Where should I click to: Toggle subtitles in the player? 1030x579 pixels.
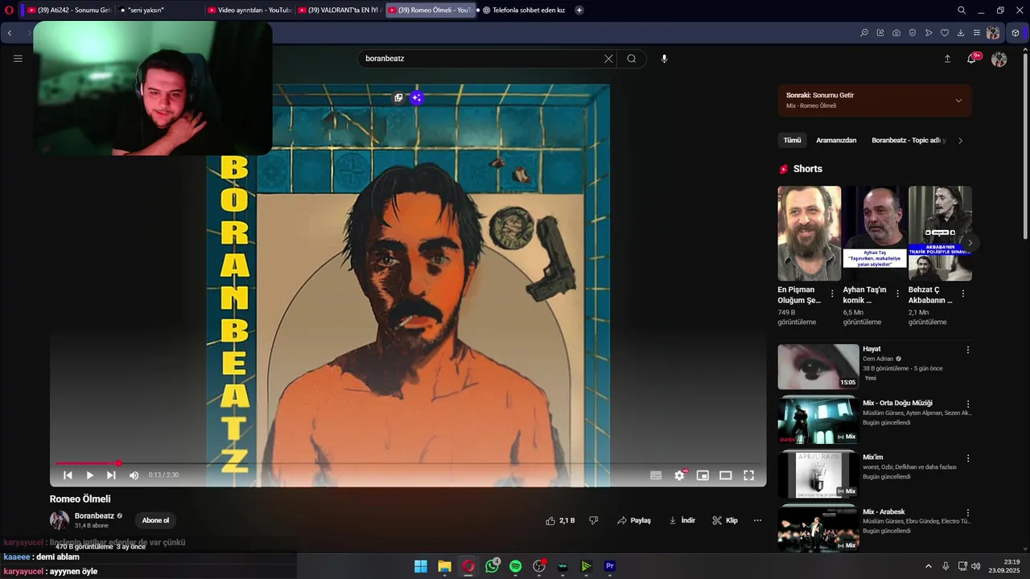point(656,475)
